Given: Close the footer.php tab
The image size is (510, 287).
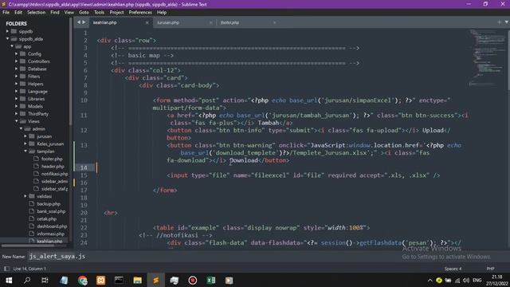Looking at the screenshot, I should pos(274,23).
